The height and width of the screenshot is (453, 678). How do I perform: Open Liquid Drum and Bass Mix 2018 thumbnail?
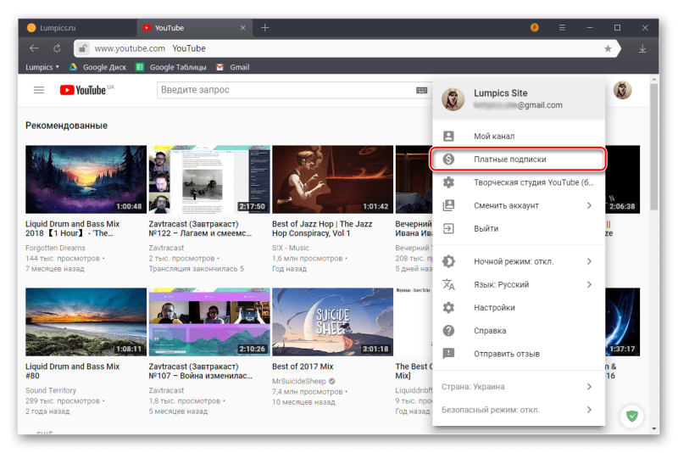(86, 179)
